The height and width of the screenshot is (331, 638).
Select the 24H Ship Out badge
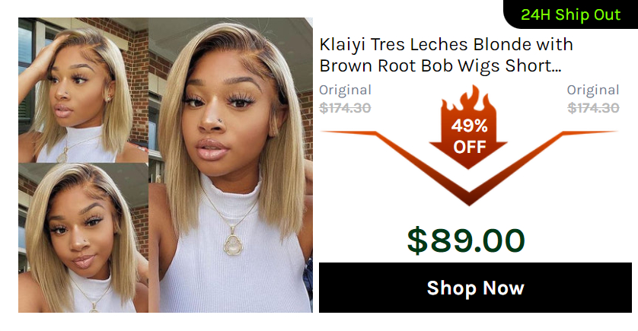pos(570,14)
